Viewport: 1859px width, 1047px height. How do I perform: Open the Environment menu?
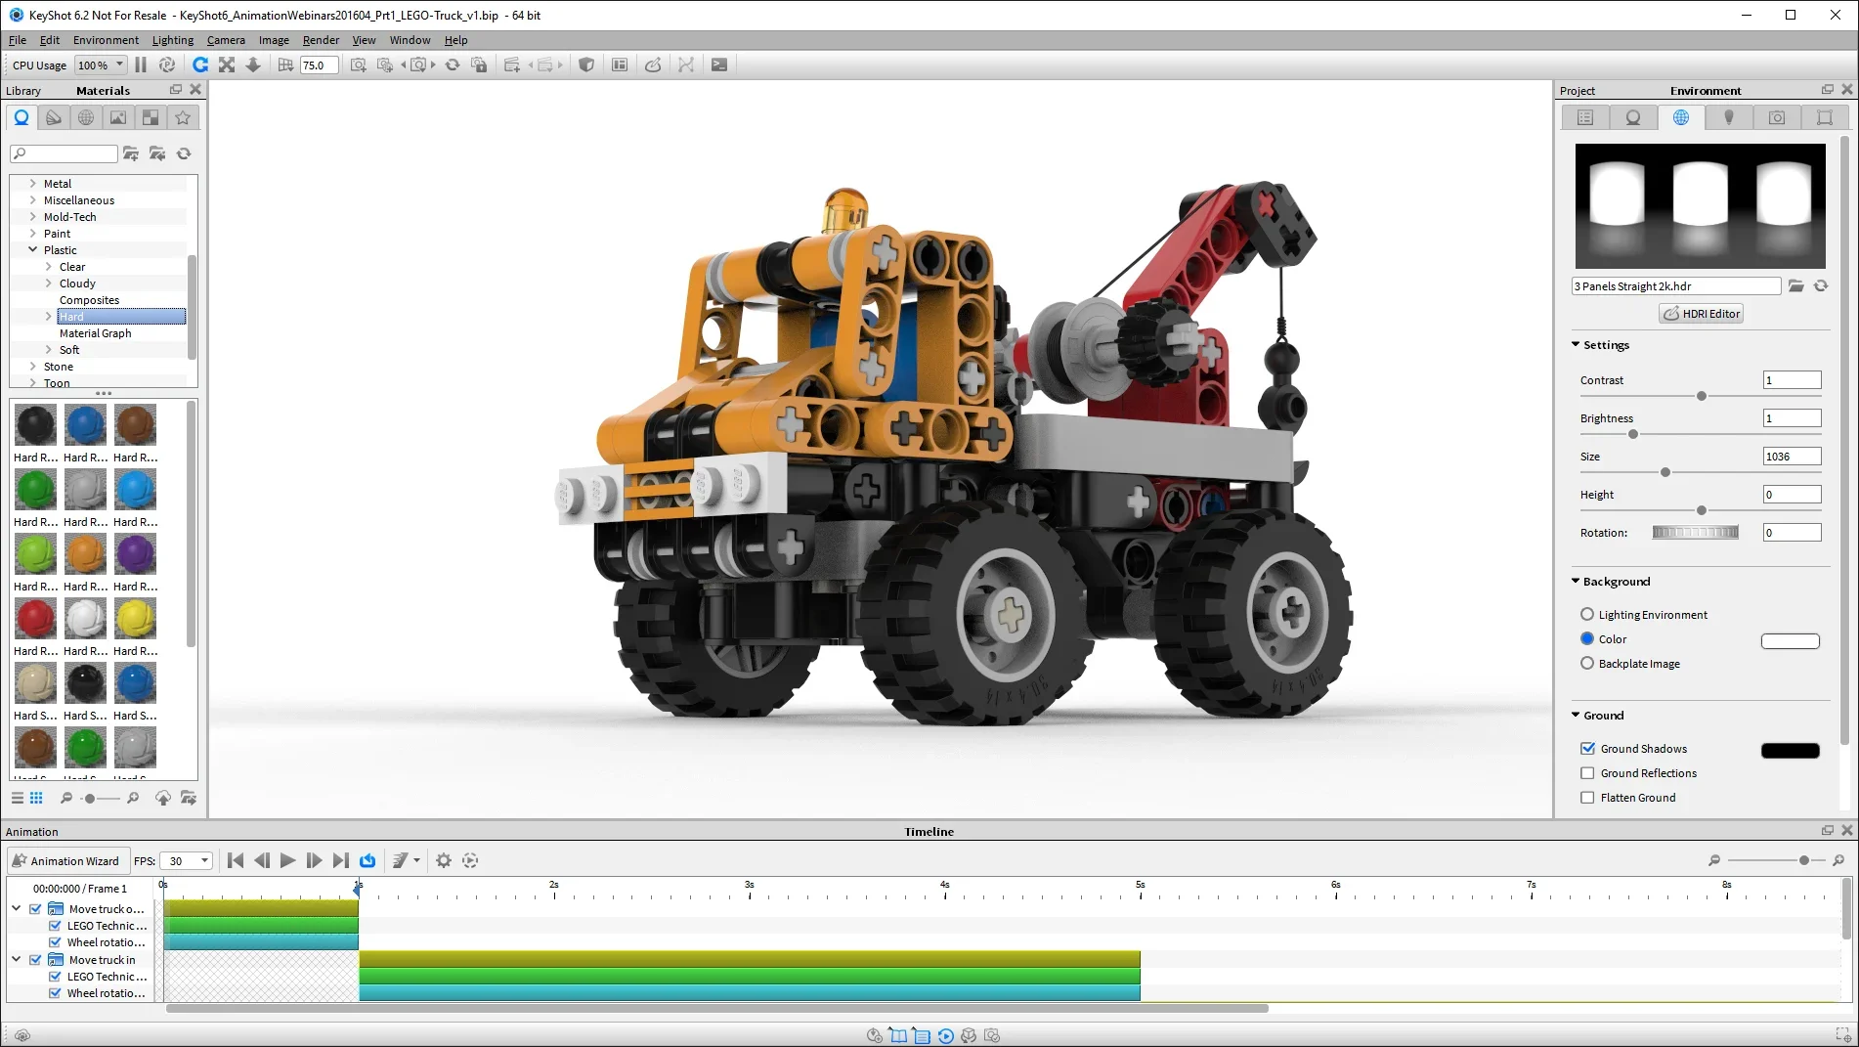(x=105, y=40)
